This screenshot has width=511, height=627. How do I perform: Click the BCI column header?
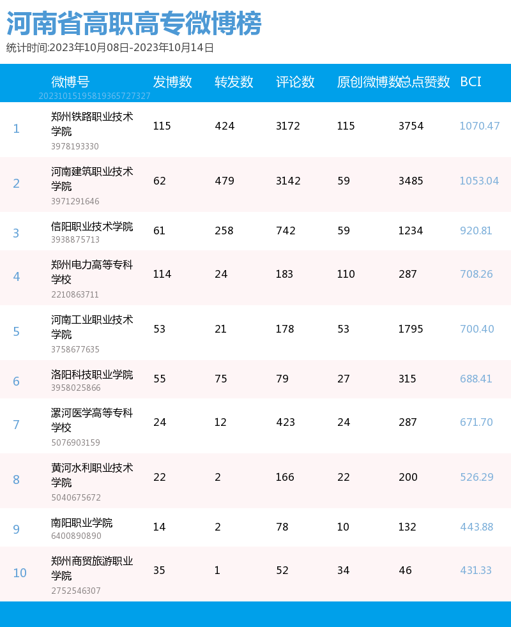[x=471, y=82]
